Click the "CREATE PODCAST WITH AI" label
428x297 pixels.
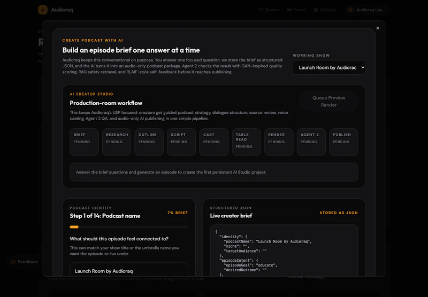[93, 40]
